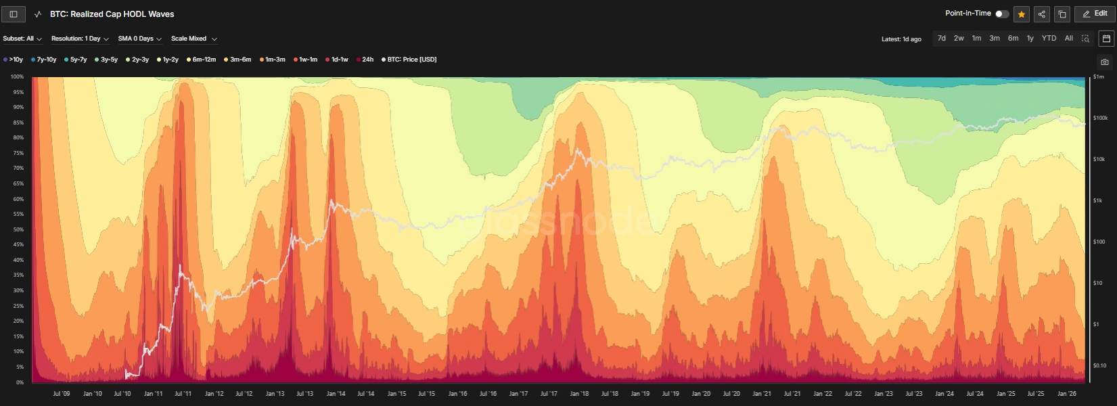
Task: Expand the Resolution: 1 Day dropdown
Action: point(80,39)
